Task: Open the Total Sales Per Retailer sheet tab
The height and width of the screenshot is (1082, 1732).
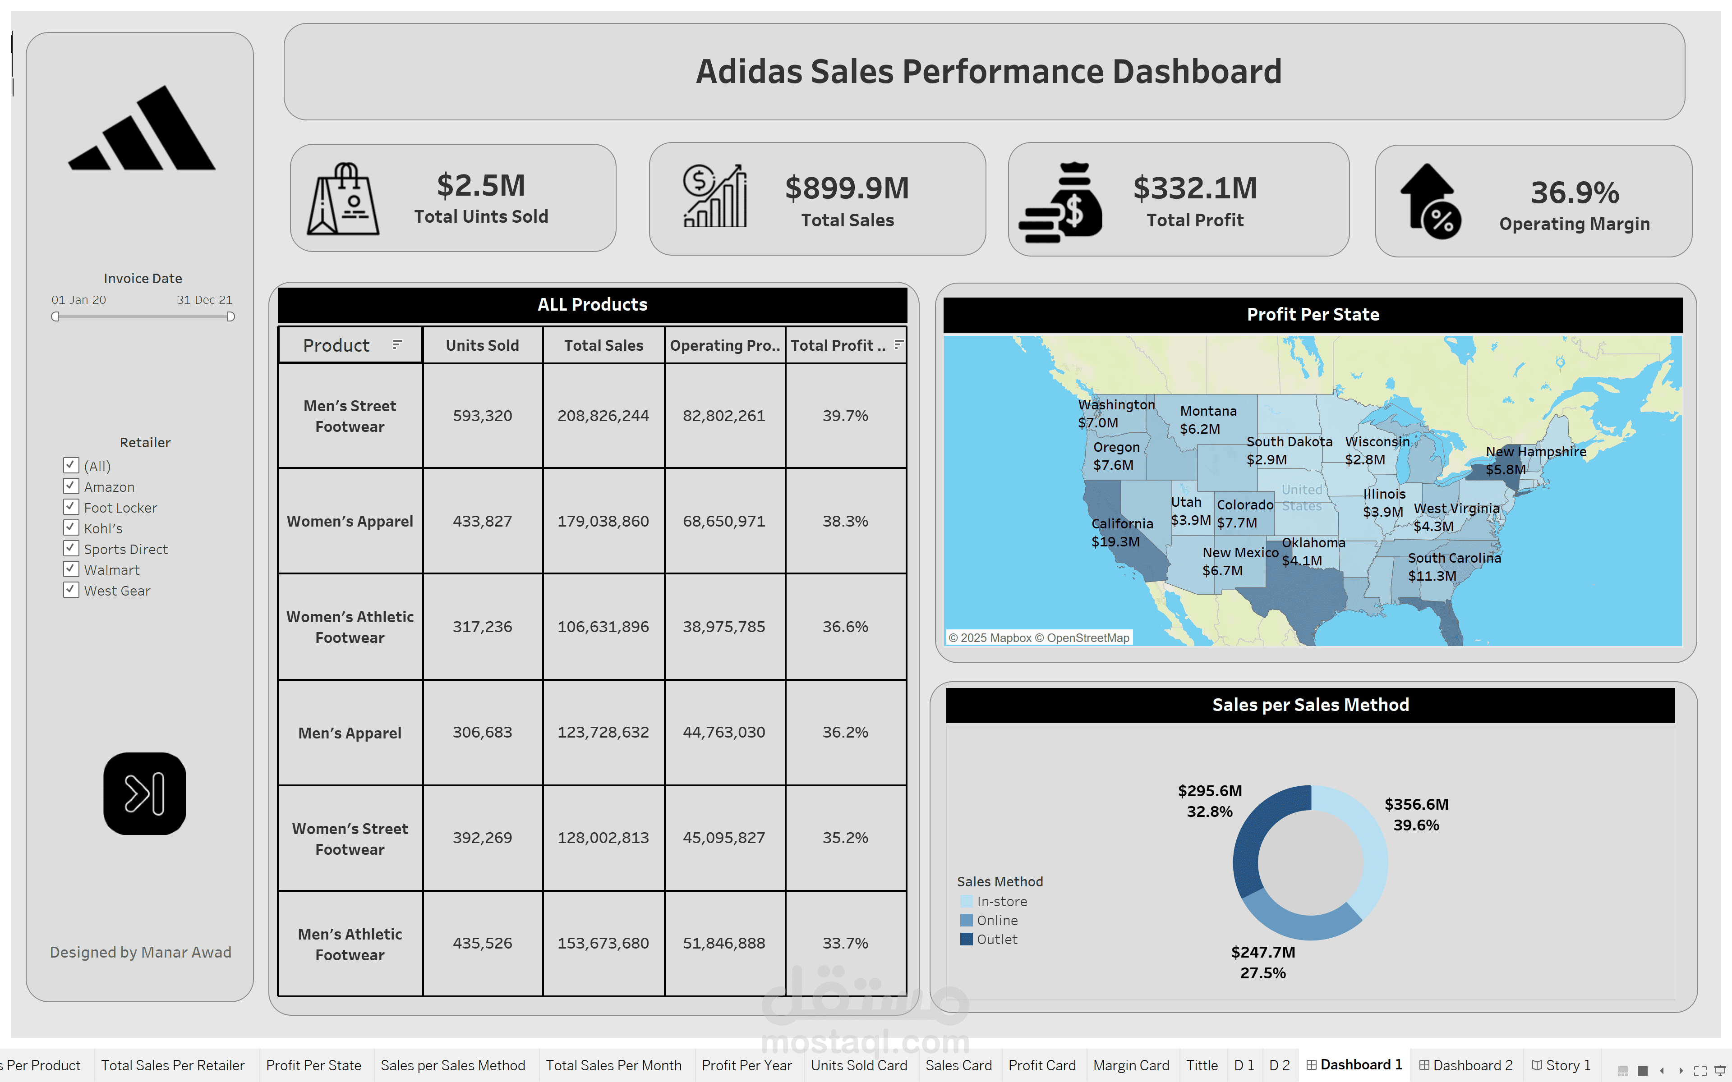Action: (x=172, y=1065)
